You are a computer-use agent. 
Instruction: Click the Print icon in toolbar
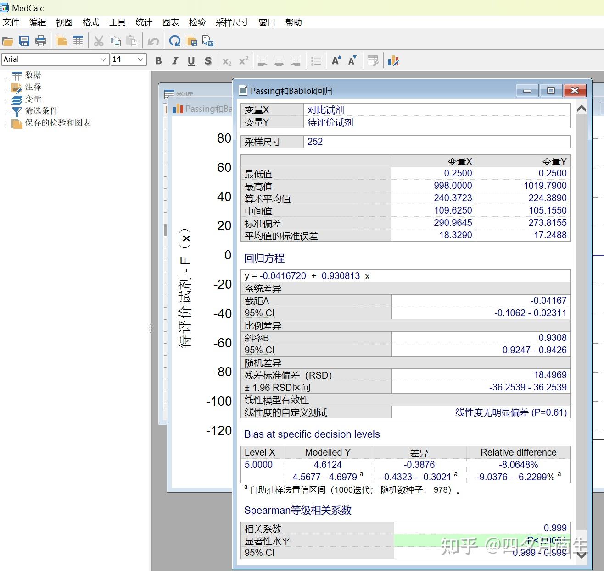point(41,41)
